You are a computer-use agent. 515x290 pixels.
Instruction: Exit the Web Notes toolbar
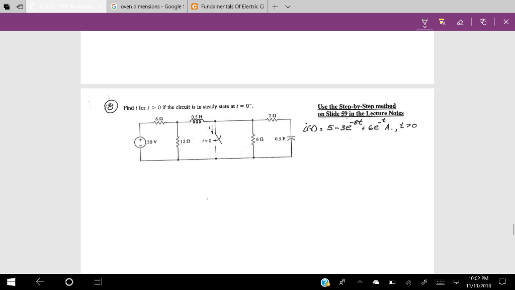(x=505, y=21)
